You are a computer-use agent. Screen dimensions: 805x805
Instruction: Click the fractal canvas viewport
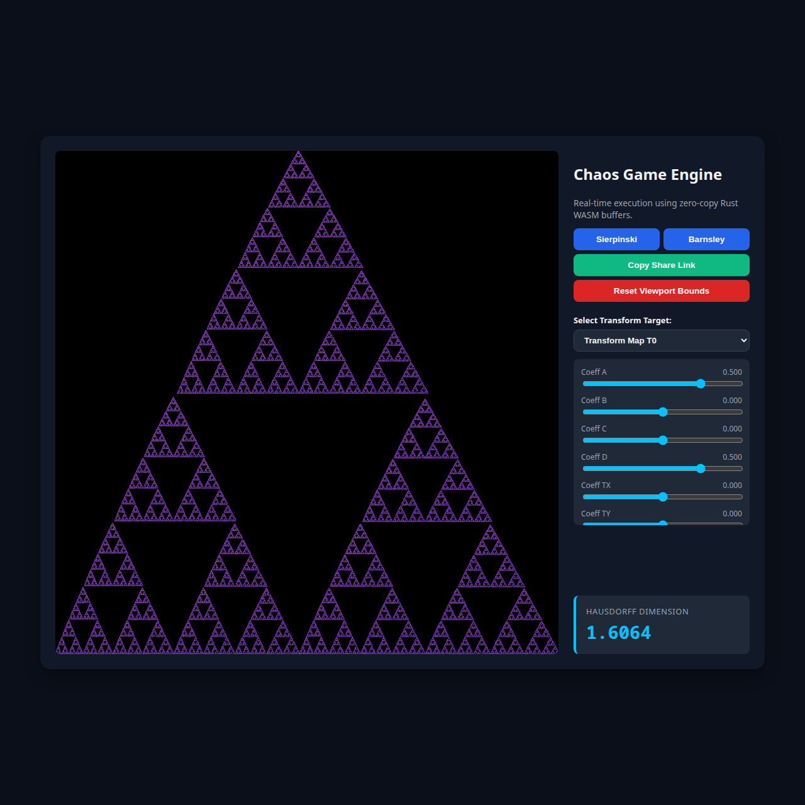[307, 402]
